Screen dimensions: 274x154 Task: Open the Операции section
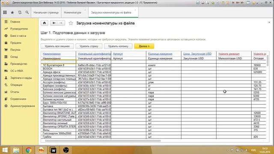16,85
